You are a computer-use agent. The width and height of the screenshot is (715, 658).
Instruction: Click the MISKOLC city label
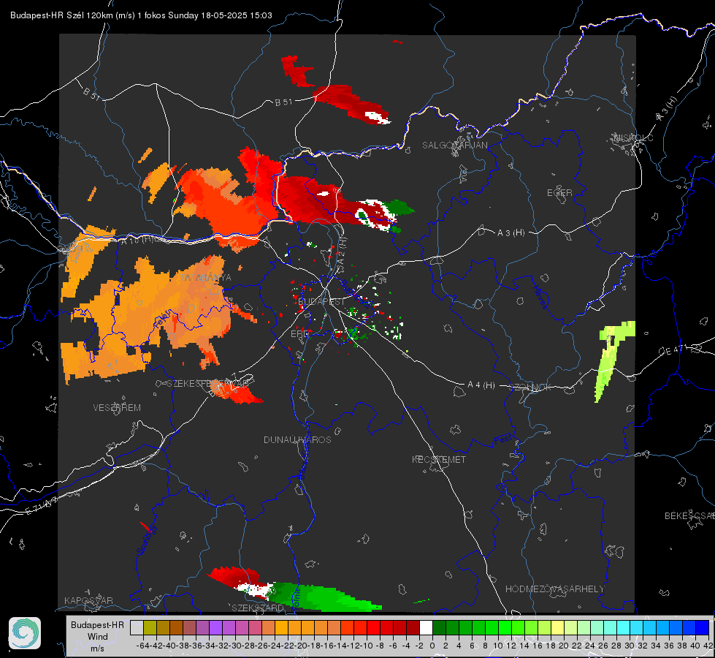click(633, 137)
